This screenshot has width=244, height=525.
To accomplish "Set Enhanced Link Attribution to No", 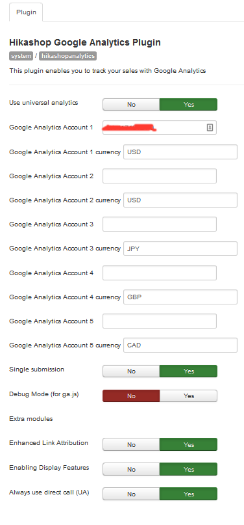I will coord(131,444).
